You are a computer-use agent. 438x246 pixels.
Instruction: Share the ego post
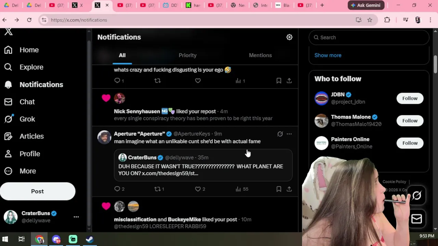point(289,81)
